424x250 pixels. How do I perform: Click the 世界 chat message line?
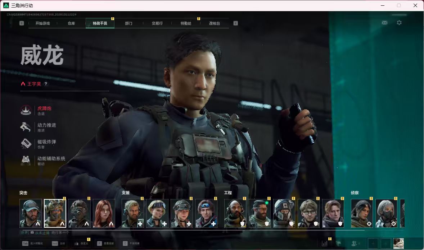(x=45, y=232)
